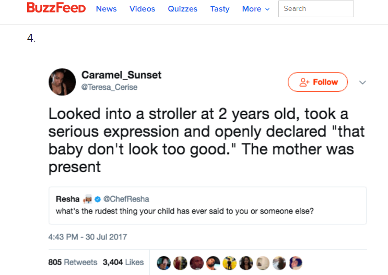
Task: Open the Tasty section
Action: click(x=220, y=9)
